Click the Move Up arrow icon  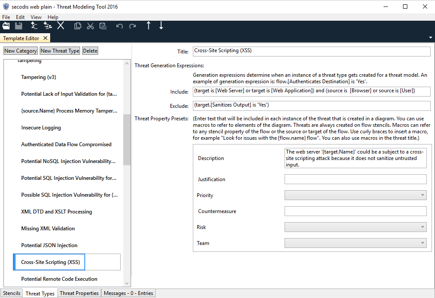click(x=148, y=26)
